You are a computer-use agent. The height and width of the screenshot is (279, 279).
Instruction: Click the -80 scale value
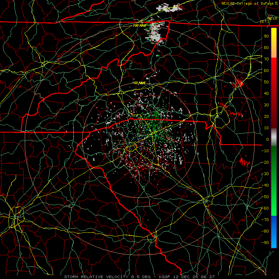265,231
